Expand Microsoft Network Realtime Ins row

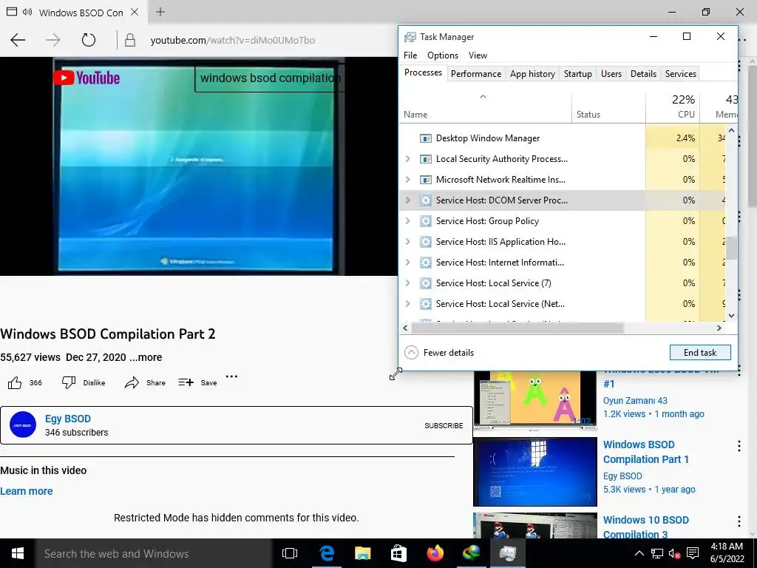click(x=407, y=180)
